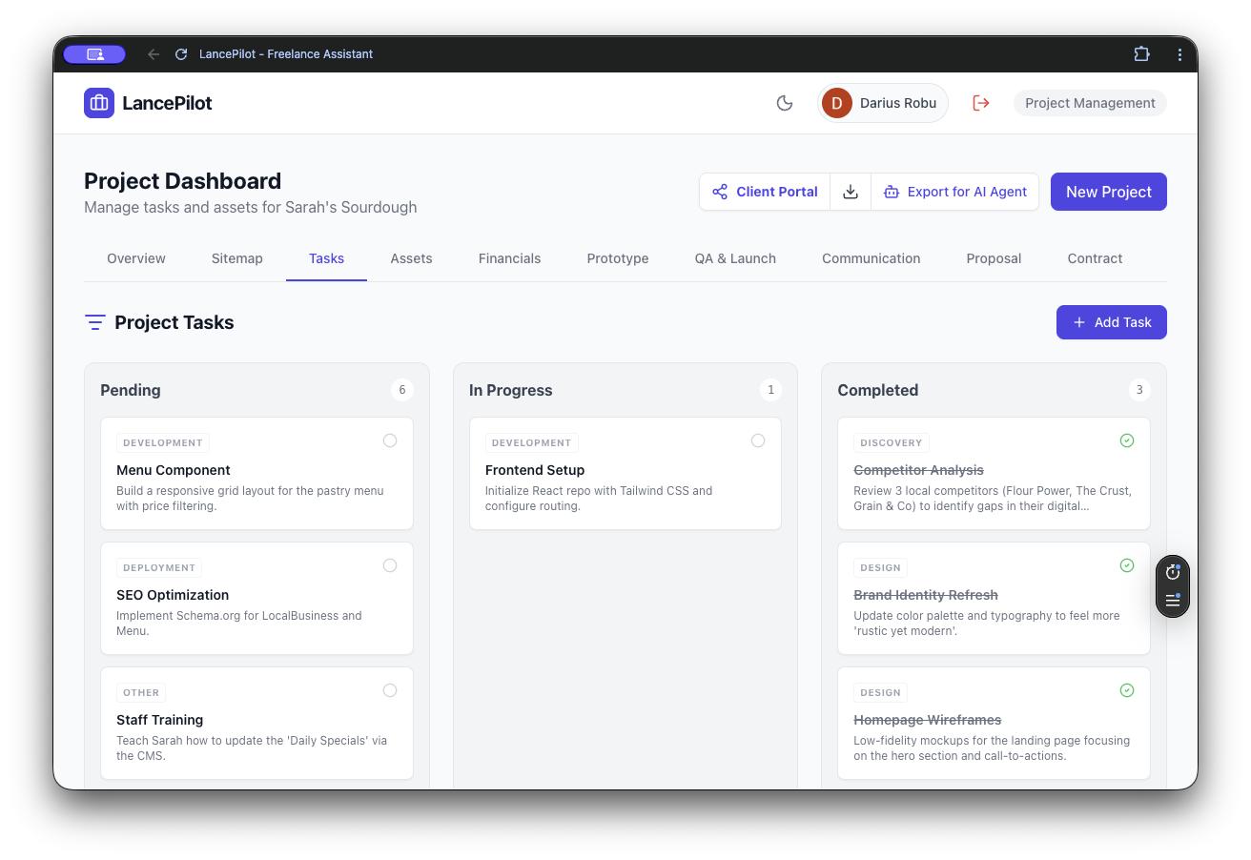The height and width of the screenshot is (860, 1251).
Task: Click the DEVELOPMENT tag on Frontend Setup
Action: point(532,442)
